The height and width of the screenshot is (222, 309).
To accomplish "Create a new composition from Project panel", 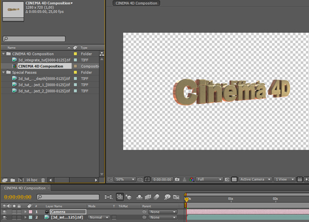I will pos(21,180).
